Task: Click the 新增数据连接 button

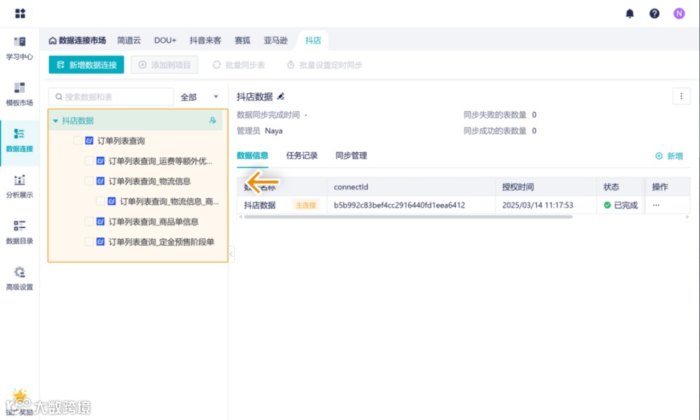Action: tap(86, 65)
